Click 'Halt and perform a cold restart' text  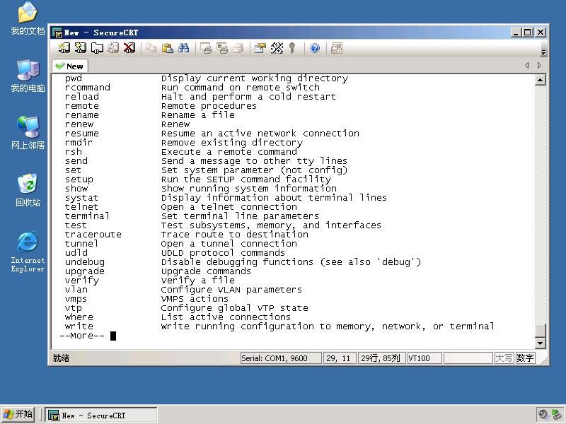[x=248, y=97]
